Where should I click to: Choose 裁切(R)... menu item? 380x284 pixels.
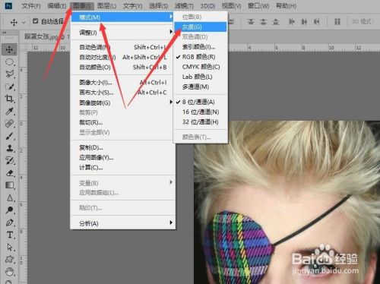point(122,122)
